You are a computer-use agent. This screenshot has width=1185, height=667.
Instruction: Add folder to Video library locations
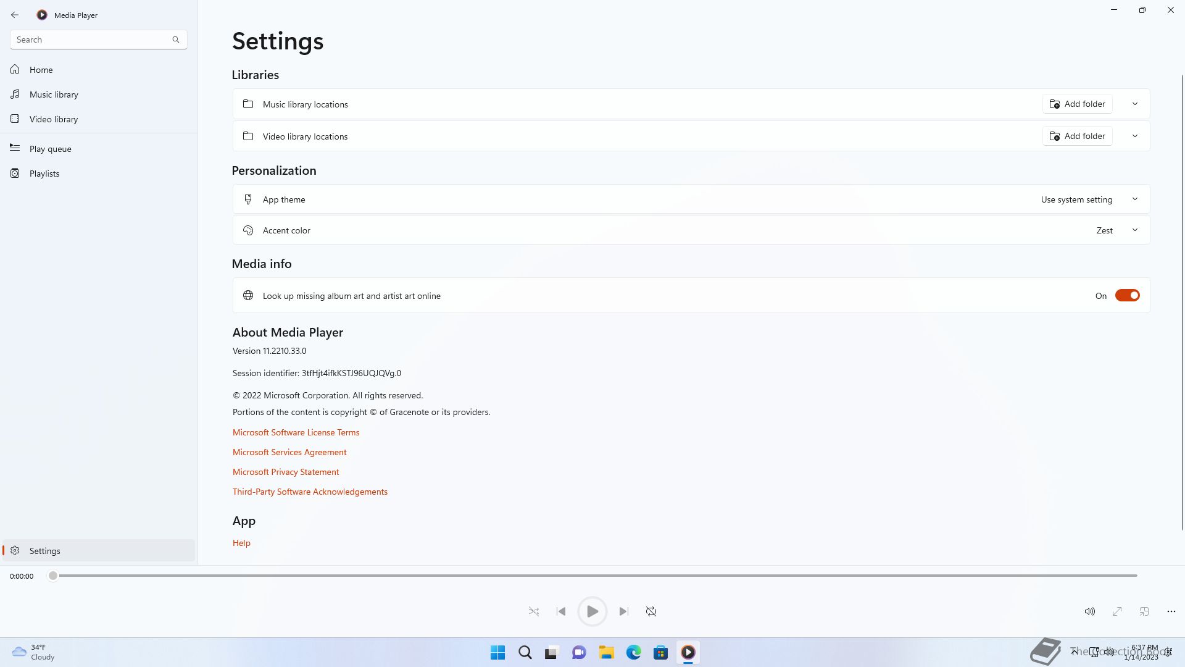click(x=1078, y=136)
